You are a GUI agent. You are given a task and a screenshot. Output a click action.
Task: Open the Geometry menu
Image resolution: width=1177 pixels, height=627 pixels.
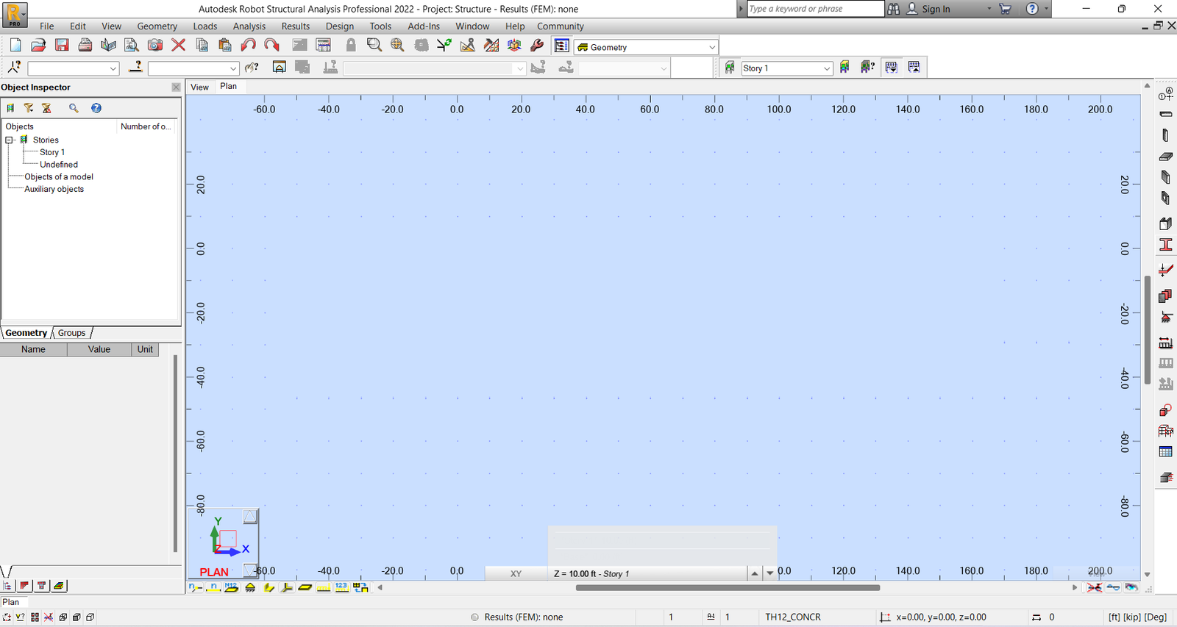coord(157,26)
